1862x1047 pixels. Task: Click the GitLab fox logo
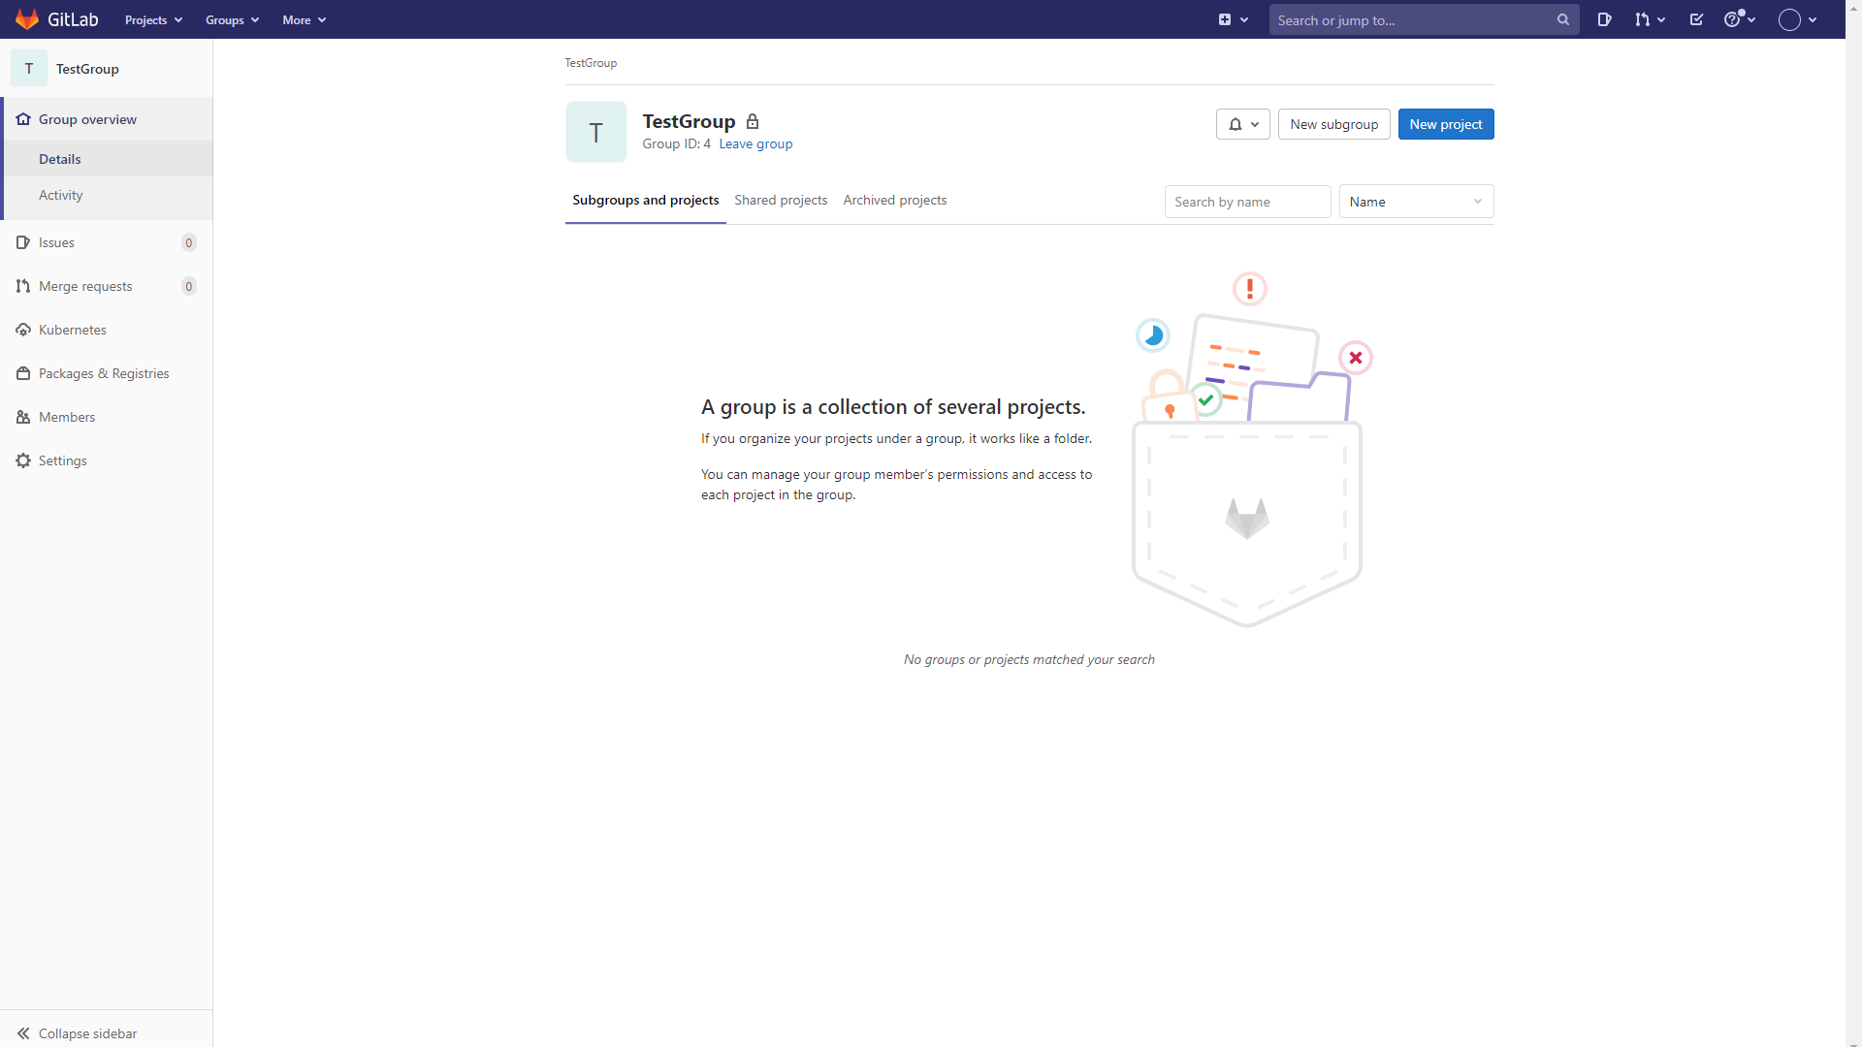27,19
